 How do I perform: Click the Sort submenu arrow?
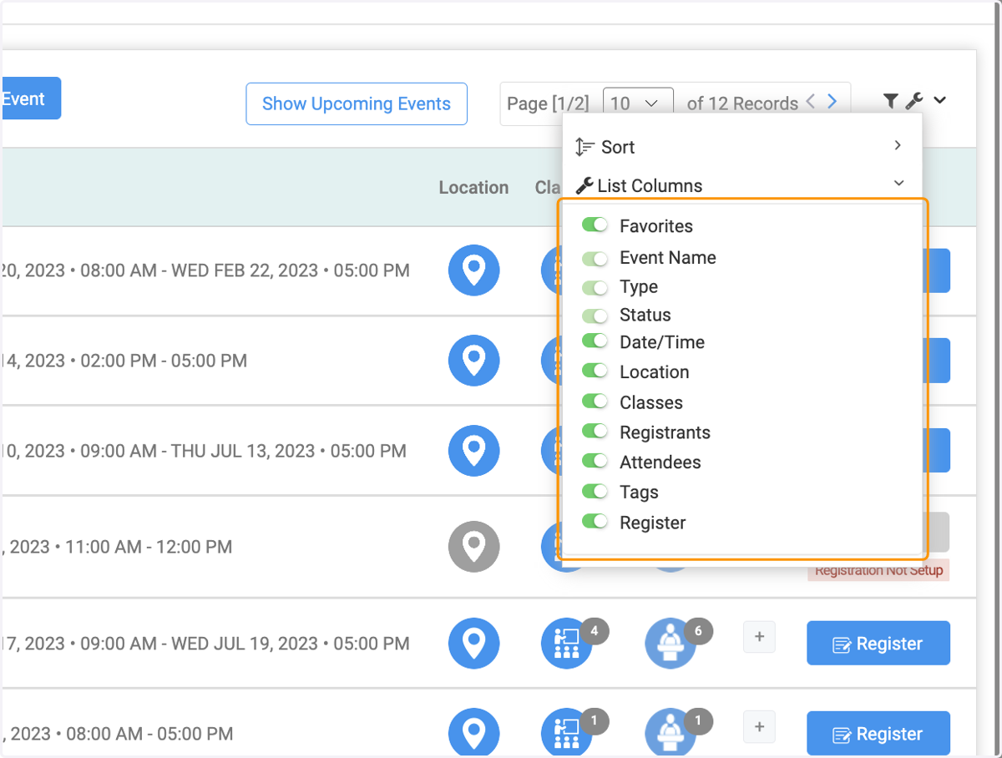[898, 145]
